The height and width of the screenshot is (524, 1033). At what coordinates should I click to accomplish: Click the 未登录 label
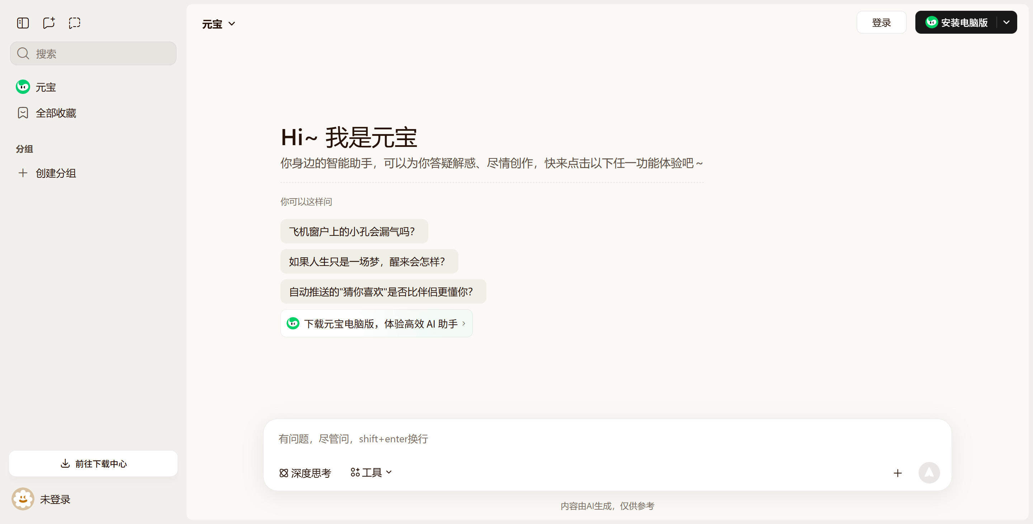tap(55, 499)
